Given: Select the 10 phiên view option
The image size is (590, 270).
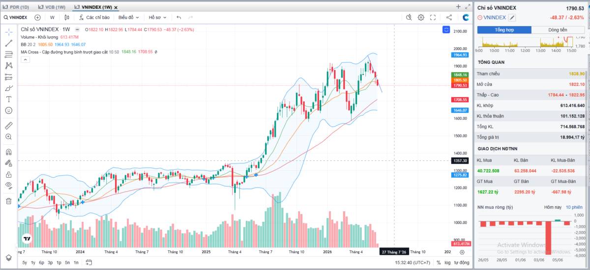Looking at the screenshot, I should (574, 207).
